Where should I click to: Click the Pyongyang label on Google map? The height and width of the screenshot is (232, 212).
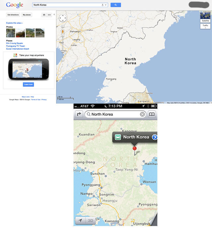click(x=111, y=79)
